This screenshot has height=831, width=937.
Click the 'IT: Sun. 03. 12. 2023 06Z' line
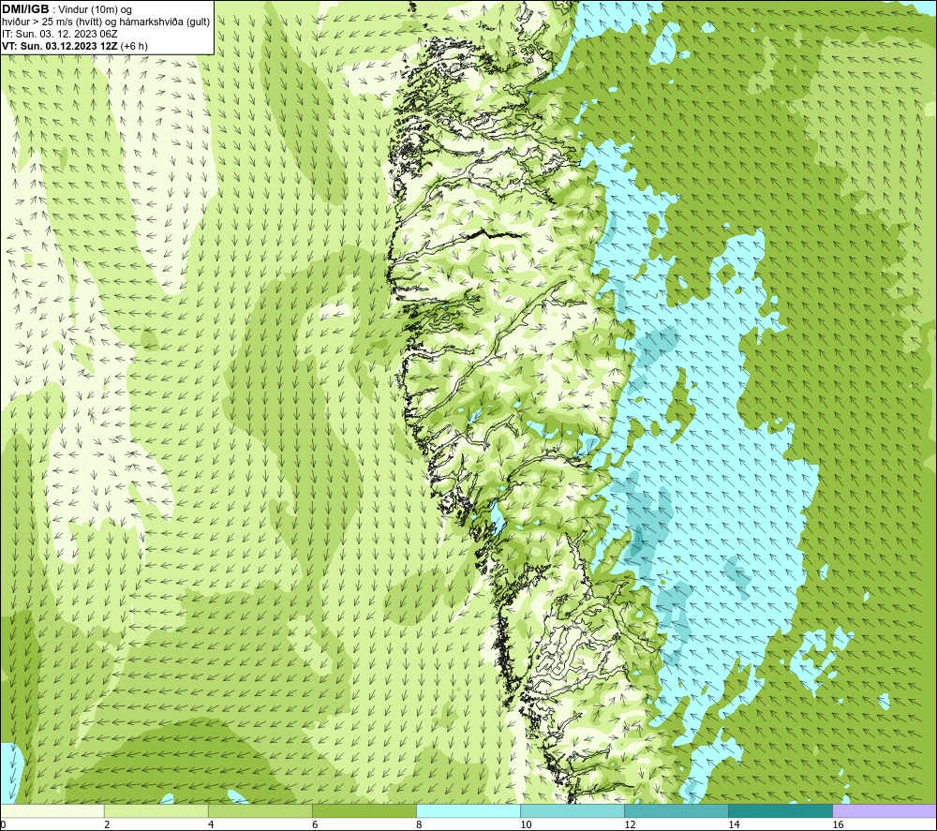(x=60, y=34)
